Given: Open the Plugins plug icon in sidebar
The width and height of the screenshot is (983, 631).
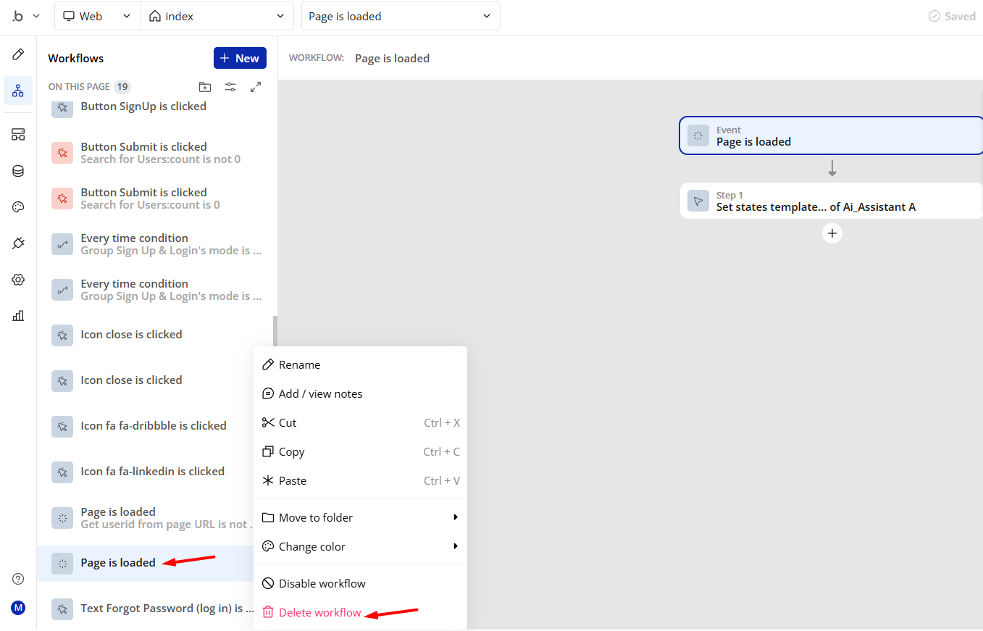Looking at the screenshot, I should (x=18, y=243).
